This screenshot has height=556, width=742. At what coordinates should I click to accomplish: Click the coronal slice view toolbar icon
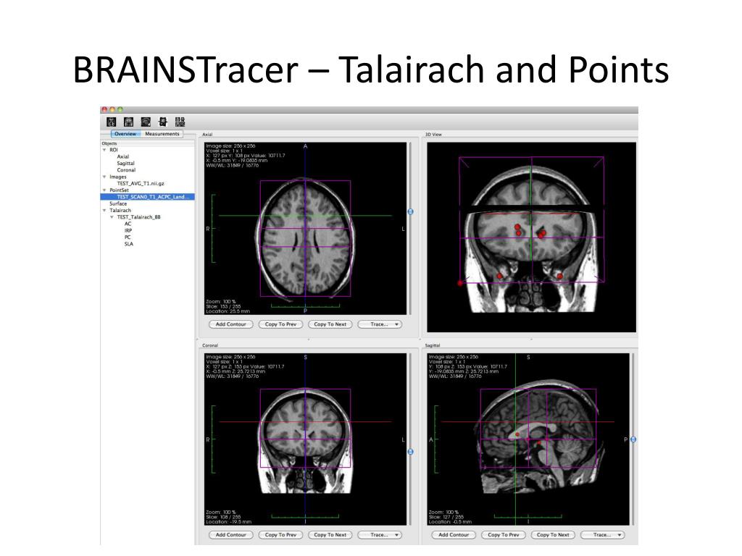(x=129, y=122)
